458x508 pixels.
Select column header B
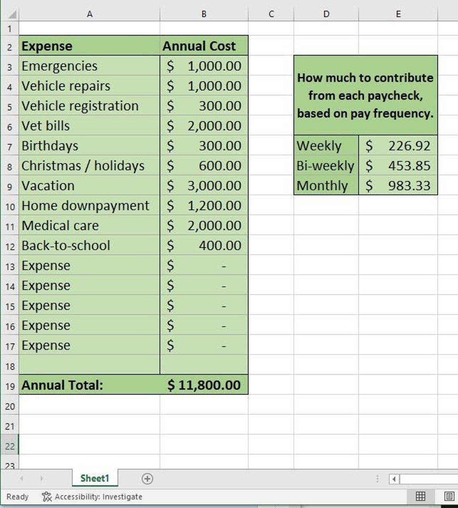204,13
